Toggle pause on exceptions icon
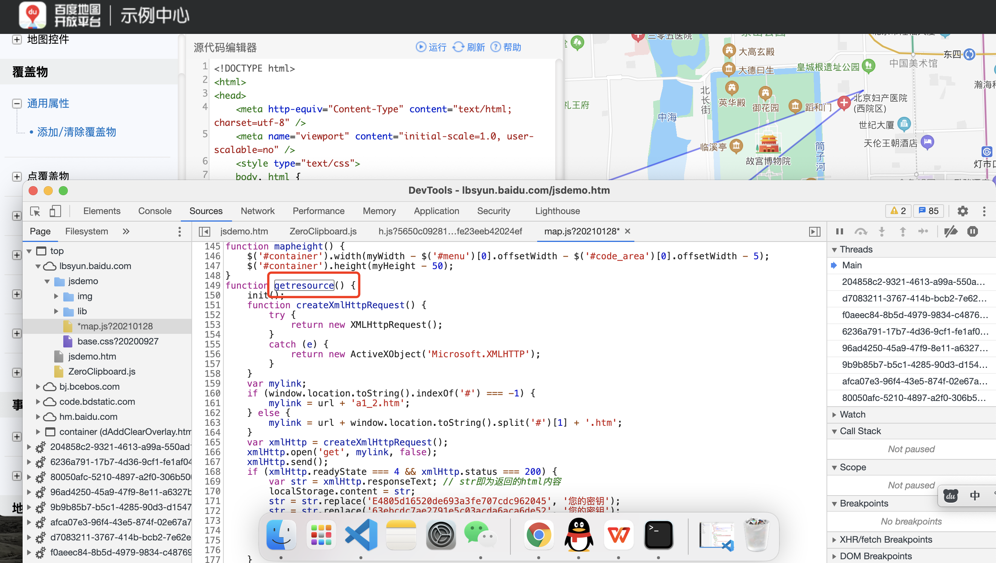 coord(972,231)
